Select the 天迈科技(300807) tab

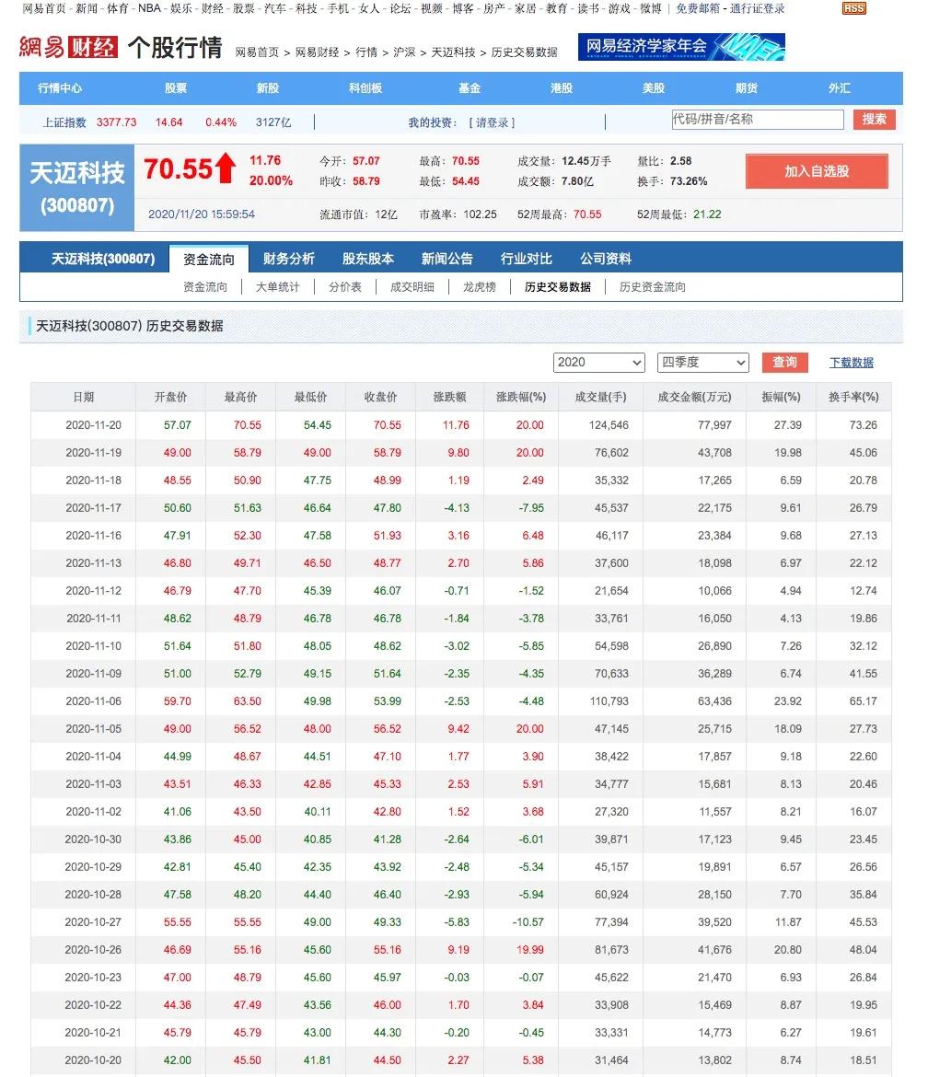click(x=103, y=259)
